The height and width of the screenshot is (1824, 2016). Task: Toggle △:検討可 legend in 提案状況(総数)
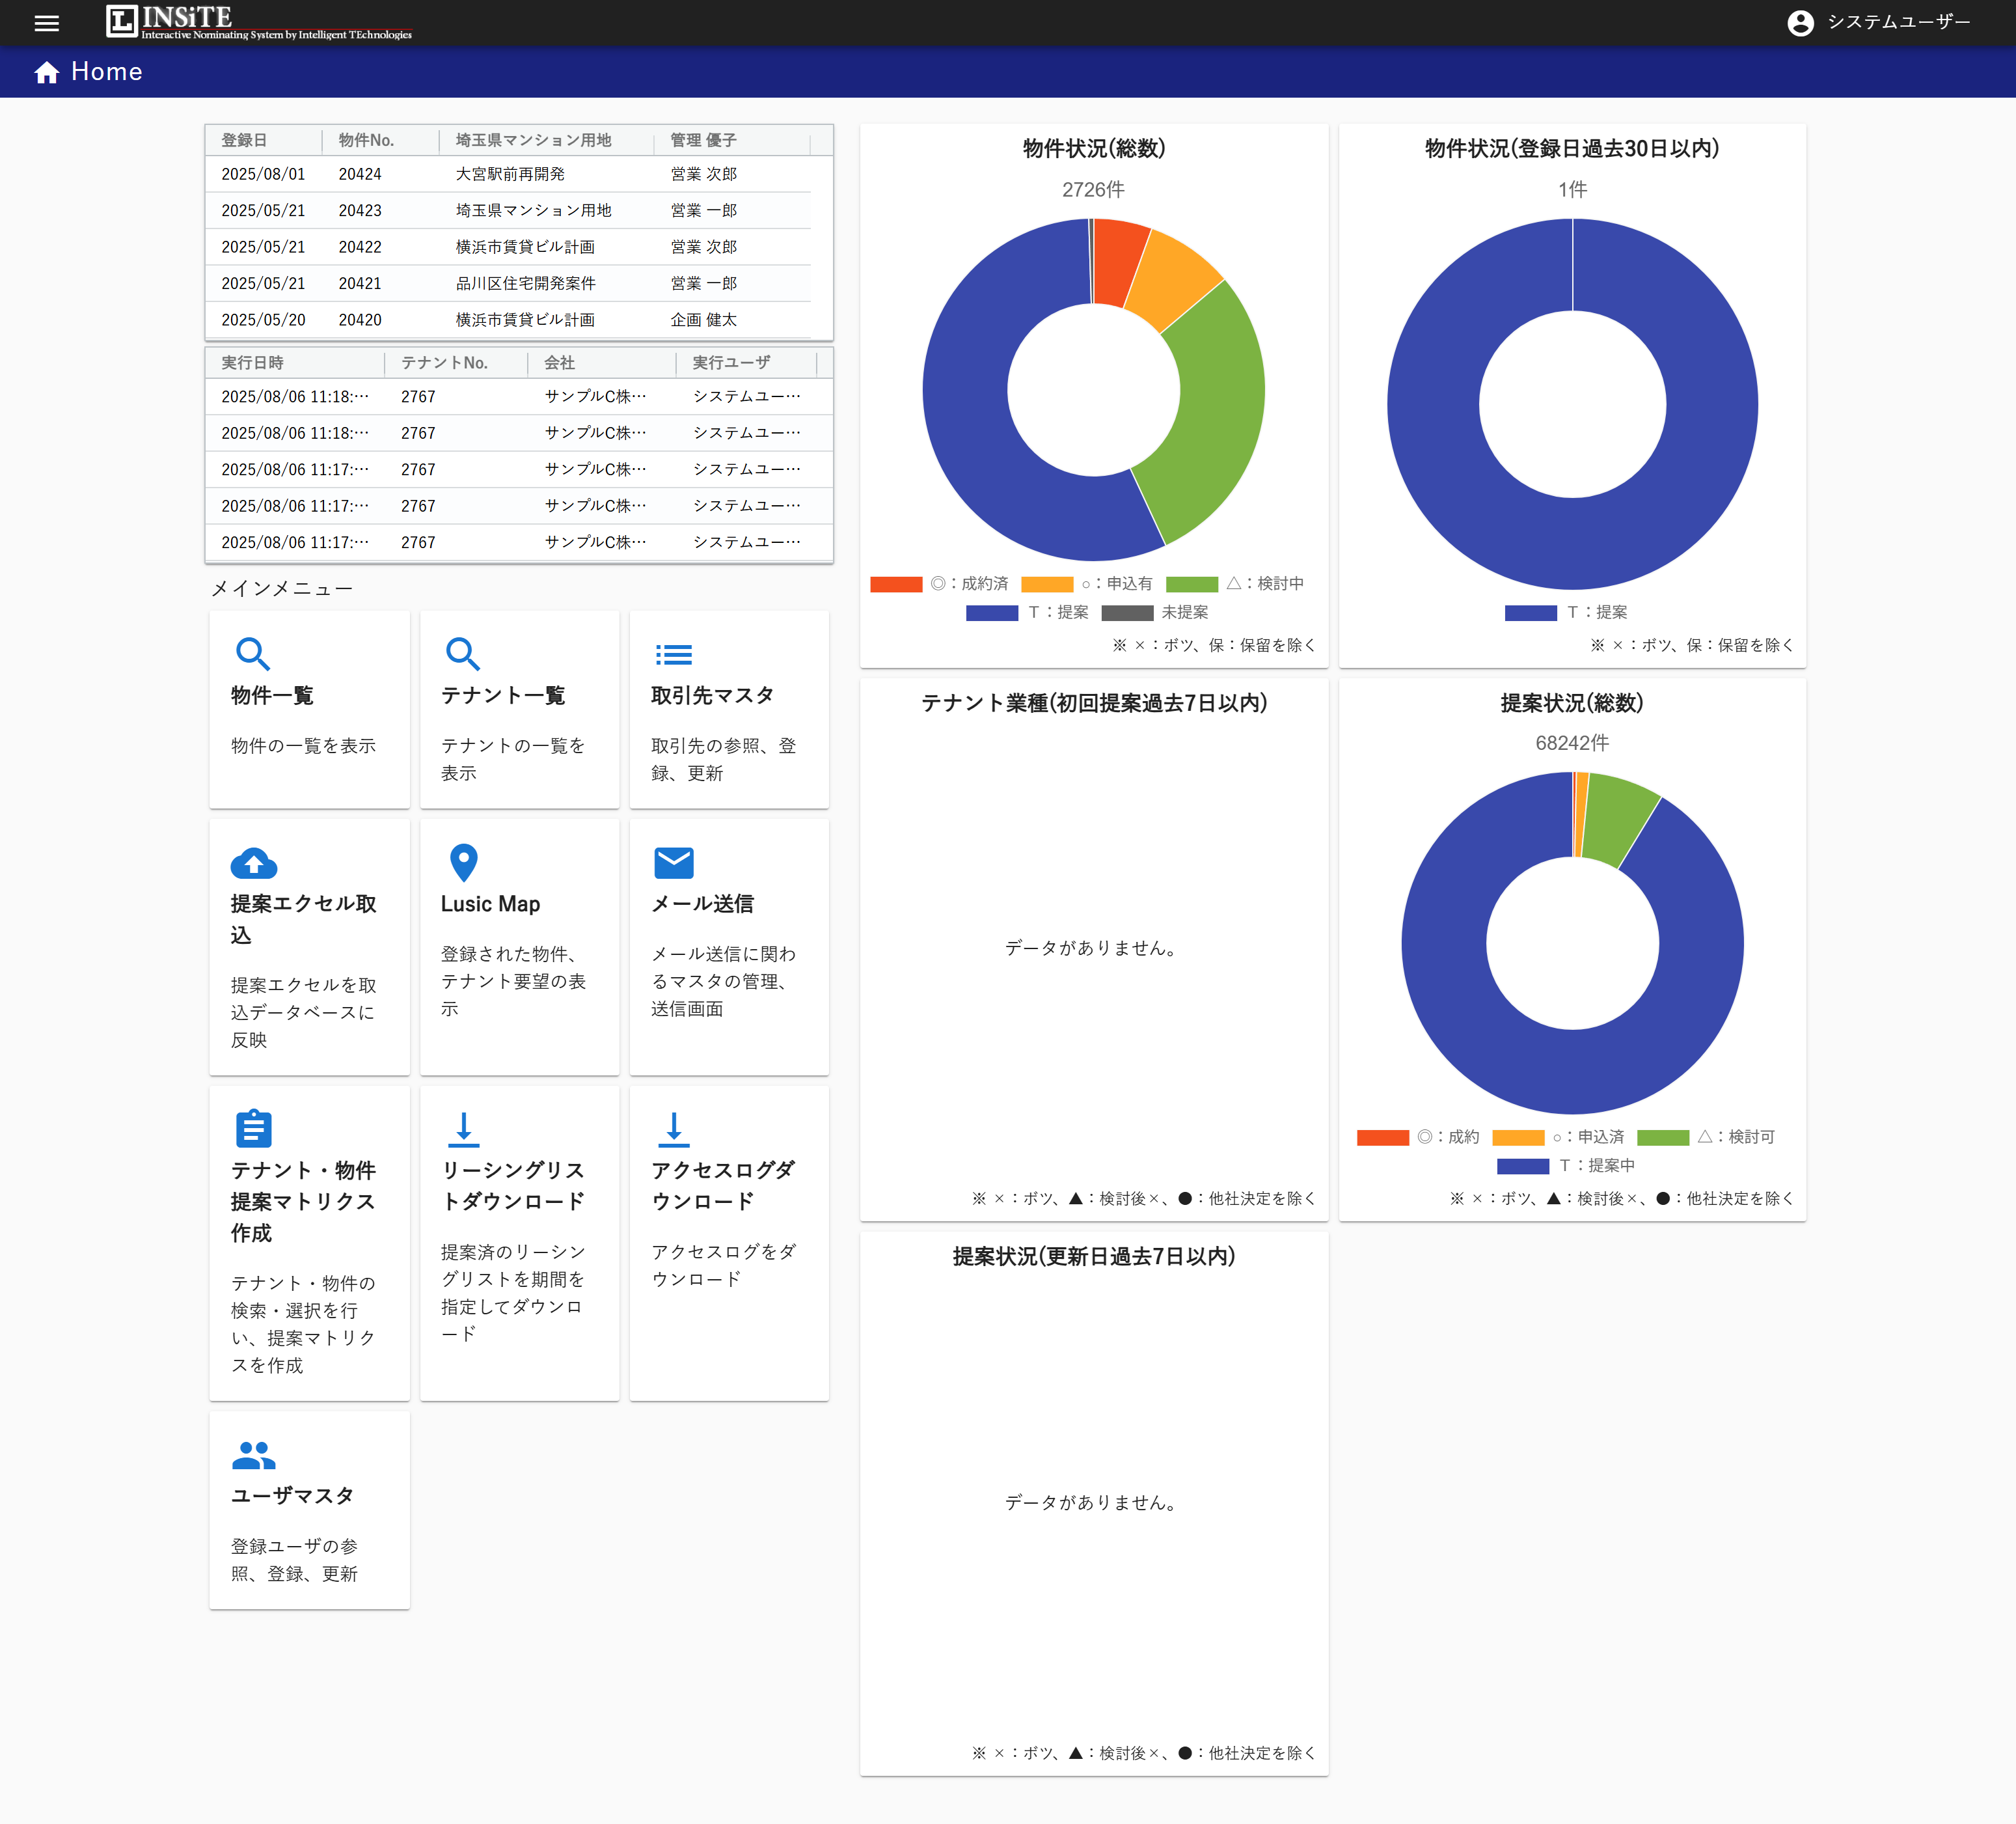pos(1663,1138)
